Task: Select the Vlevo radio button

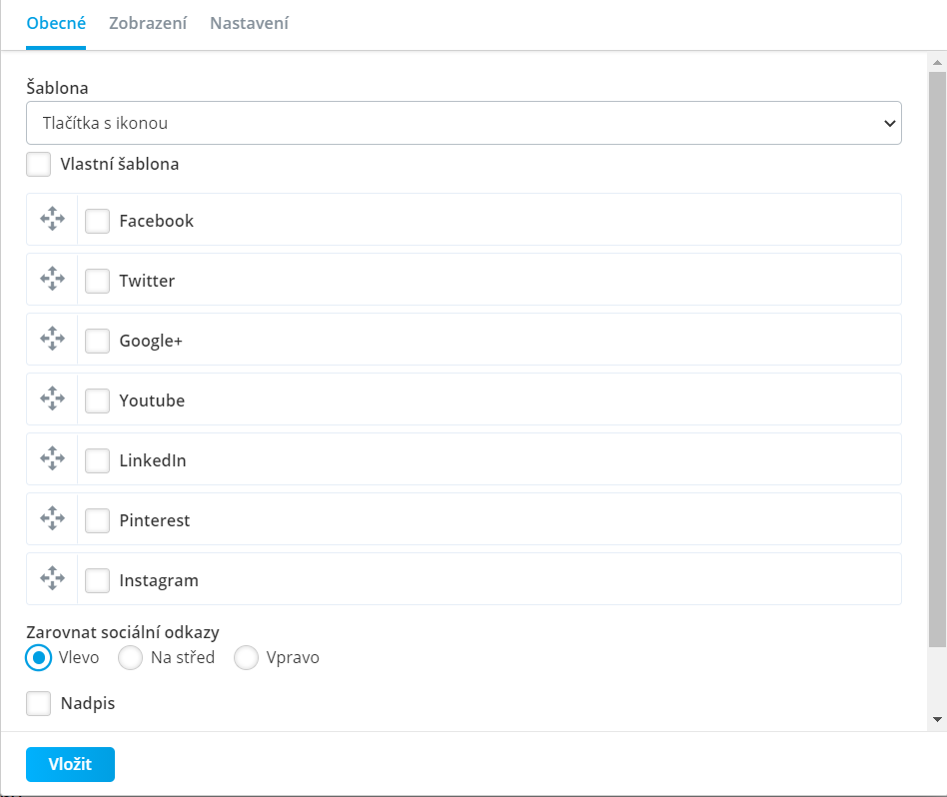Action: (39, 657)
